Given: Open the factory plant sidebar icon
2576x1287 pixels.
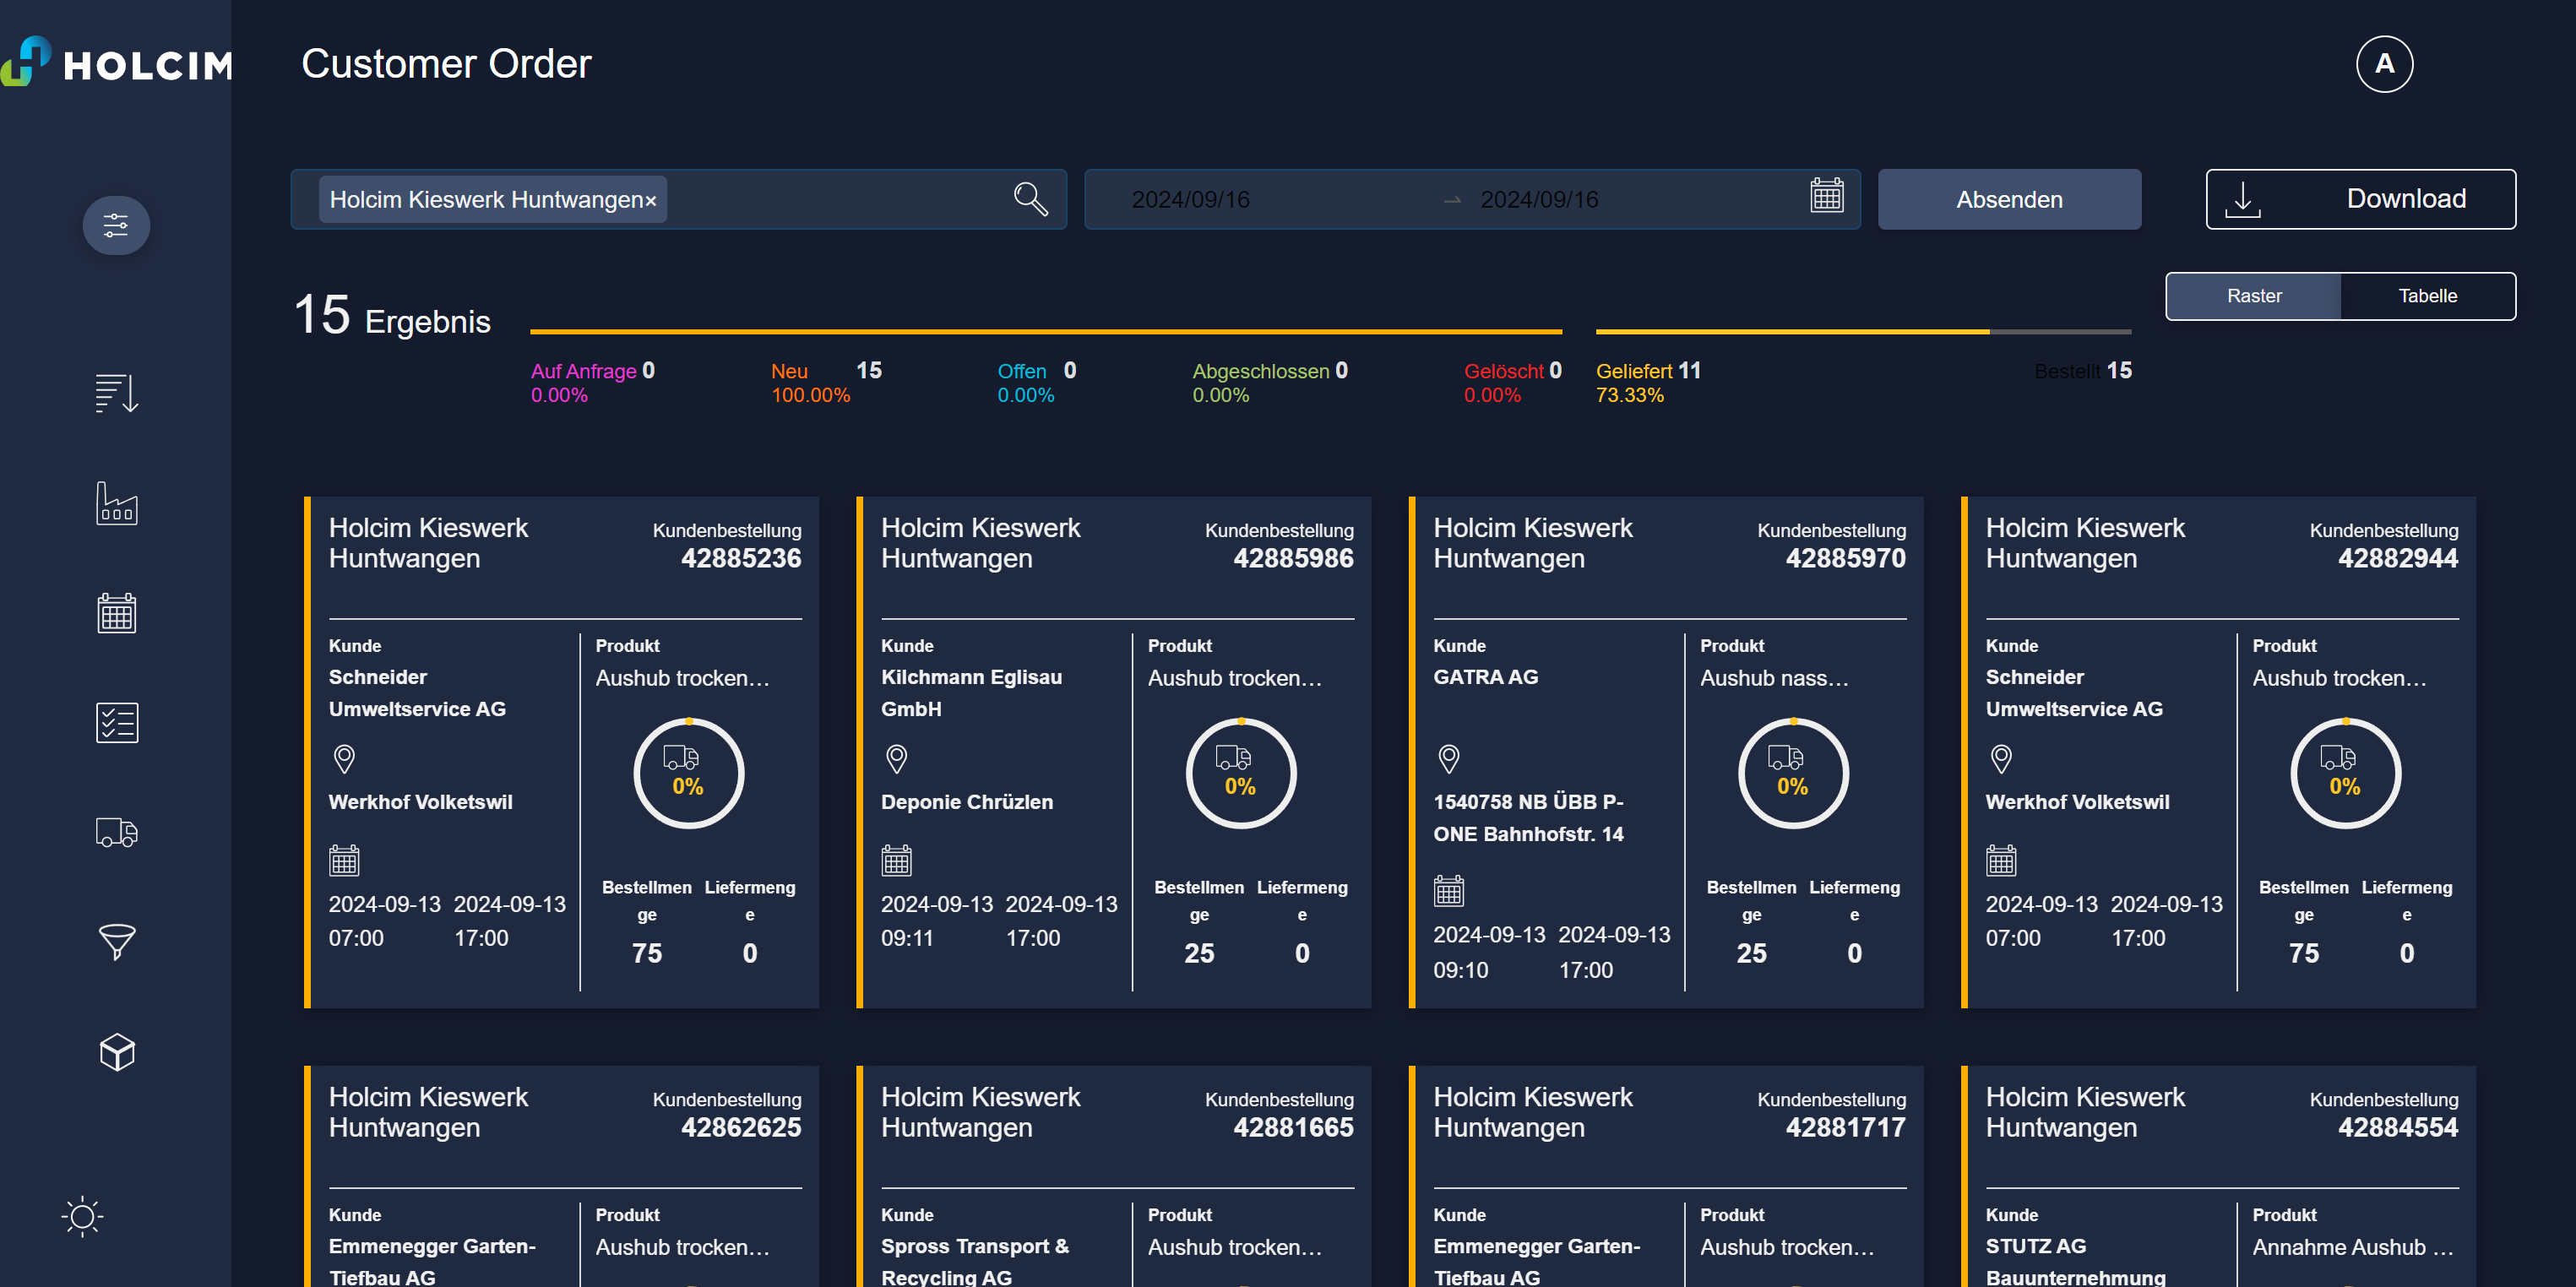Looking at the screenshot, I should [x=116, y=503].
